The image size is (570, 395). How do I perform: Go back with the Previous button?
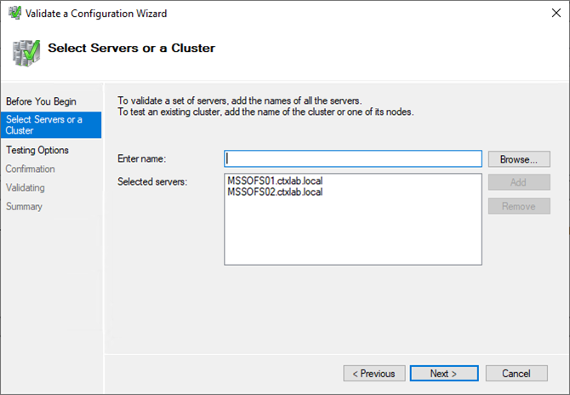click(373, 373)
